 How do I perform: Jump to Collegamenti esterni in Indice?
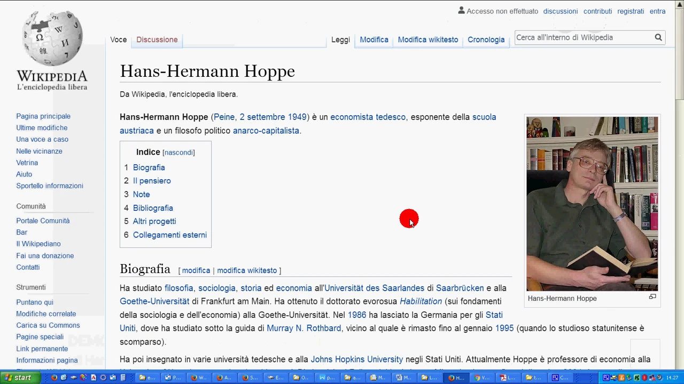pos(170,235)
